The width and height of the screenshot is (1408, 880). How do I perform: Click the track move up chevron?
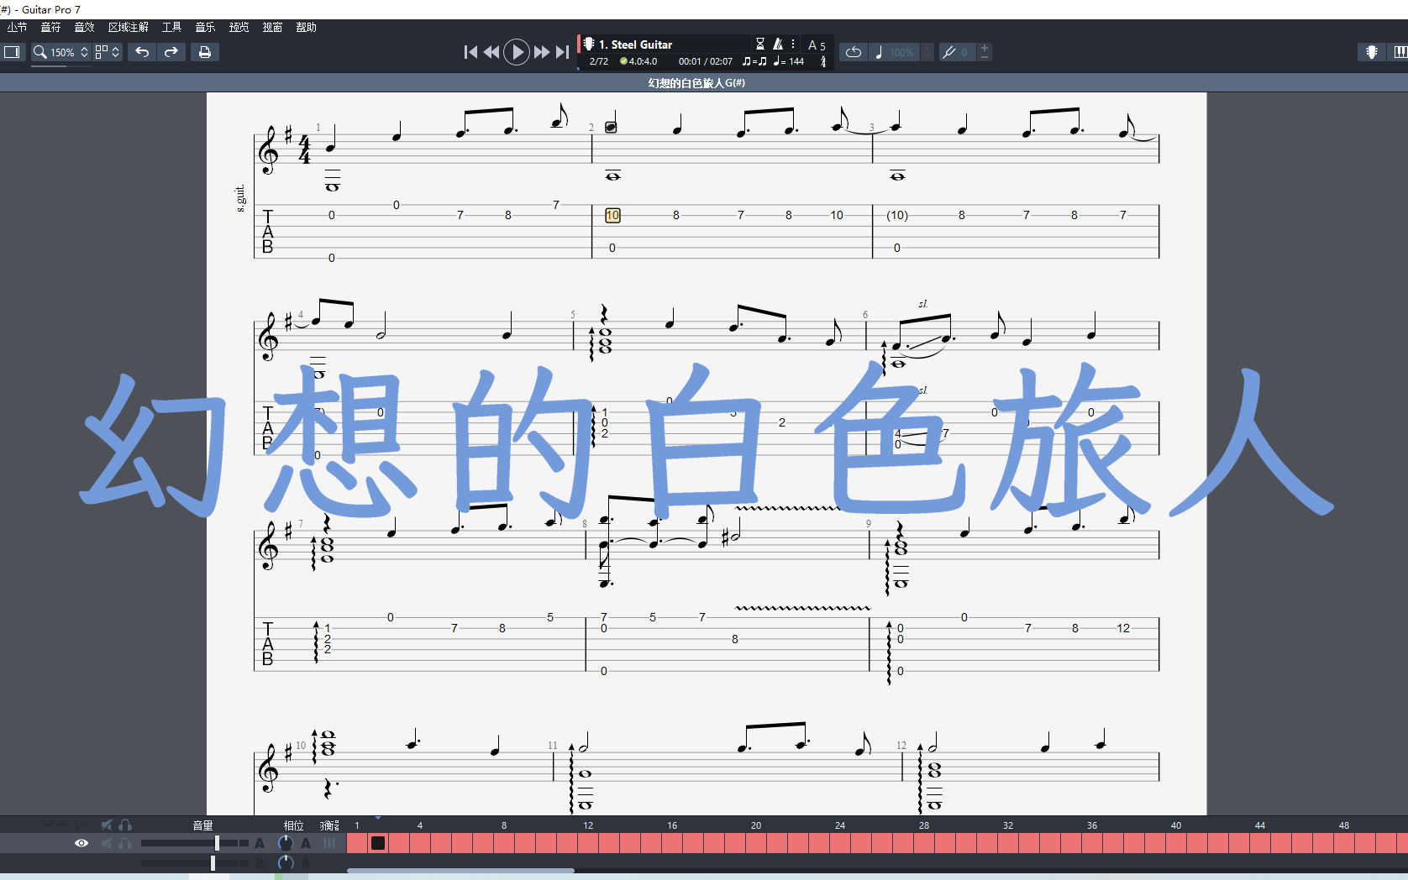click(x=63, y=825)
